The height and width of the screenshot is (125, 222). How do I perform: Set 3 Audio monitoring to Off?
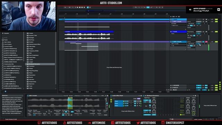click(194, 35)
